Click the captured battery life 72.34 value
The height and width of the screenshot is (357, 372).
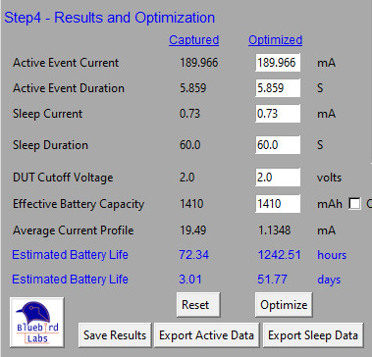coord(194,255)
